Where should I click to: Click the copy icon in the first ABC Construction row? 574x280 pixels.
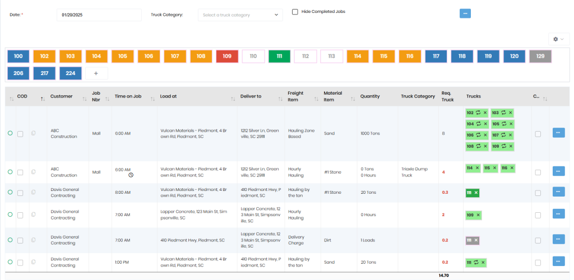pyautogui.click(x=34, y=133)
